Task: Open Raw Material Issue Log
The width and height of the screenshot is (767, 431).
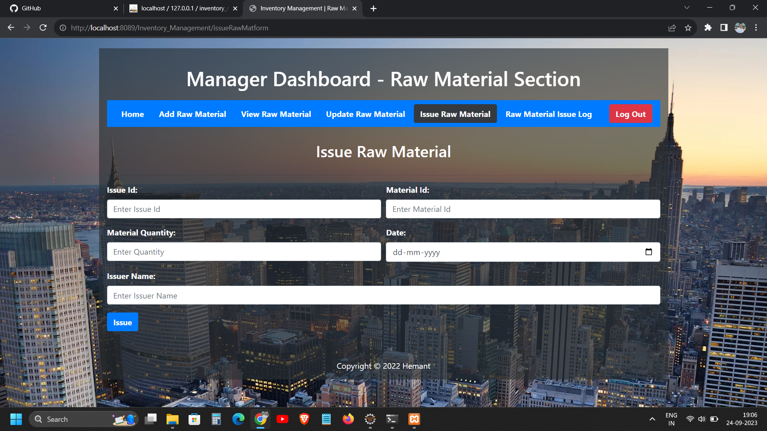Action: pos(548,114)
